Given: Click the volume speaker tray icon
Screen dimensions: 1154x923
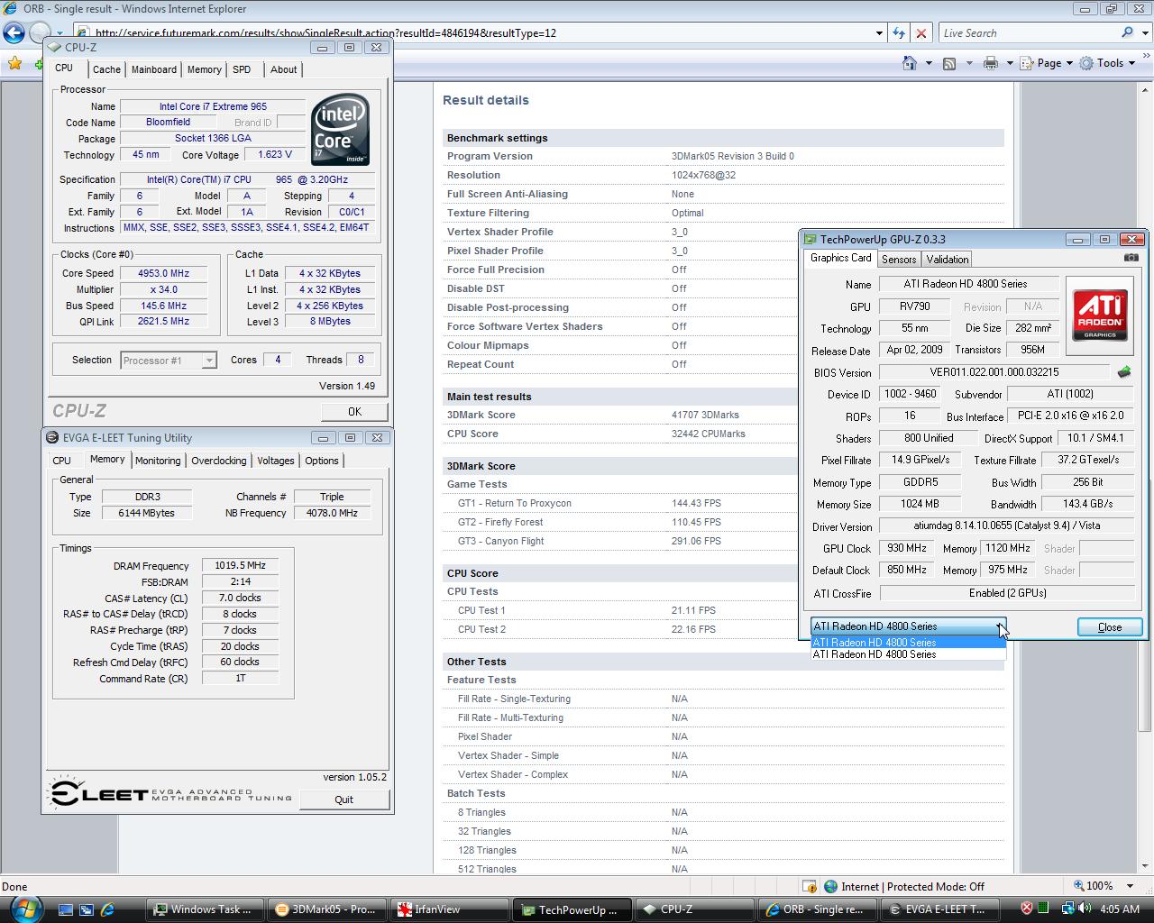Looking at the screenshot, I should pyautogui.click(x=1083, y=909).
